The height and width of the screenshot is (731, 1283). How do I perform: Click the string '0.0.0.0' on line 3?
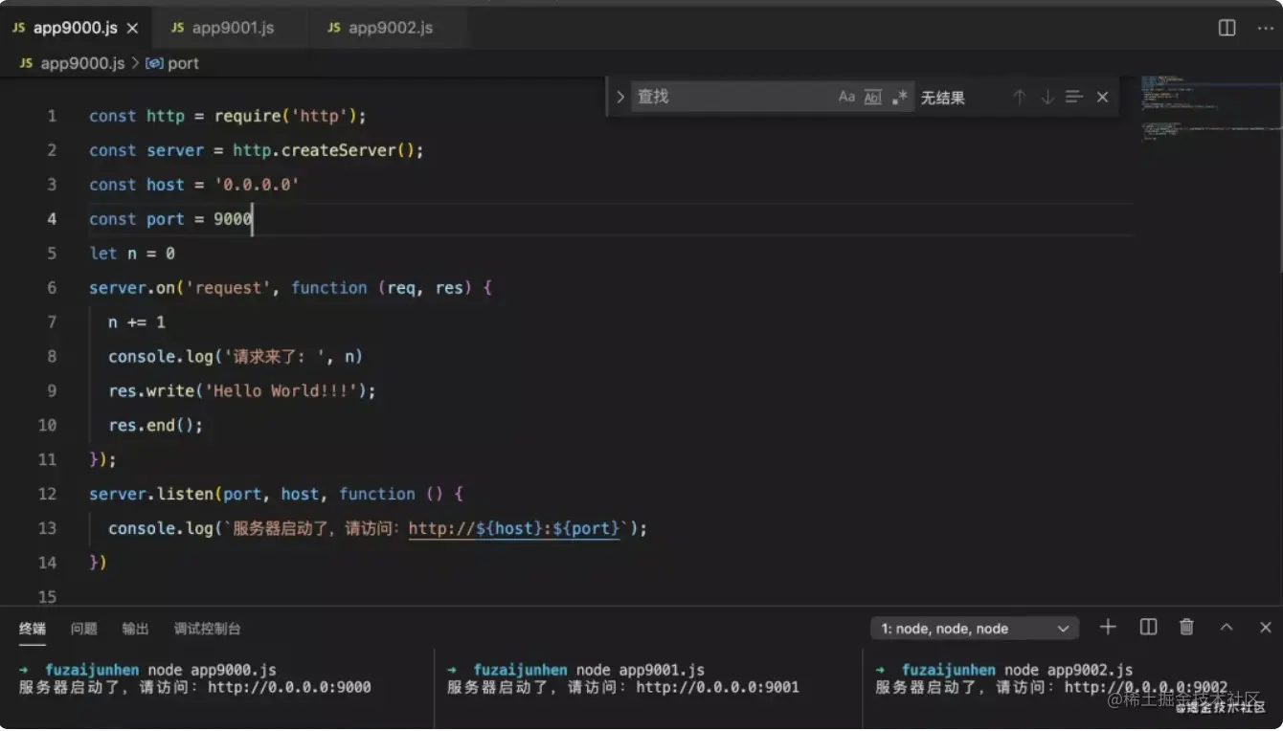(257, 185)
